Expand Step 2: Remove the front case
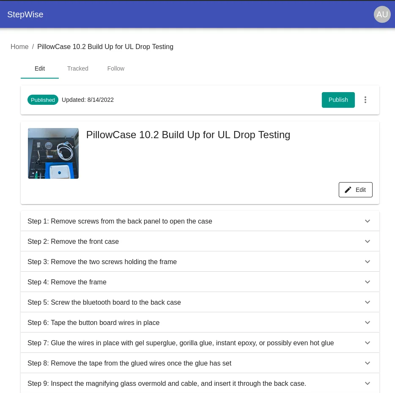Screen dimensions: 395x393 coord(200,241)
